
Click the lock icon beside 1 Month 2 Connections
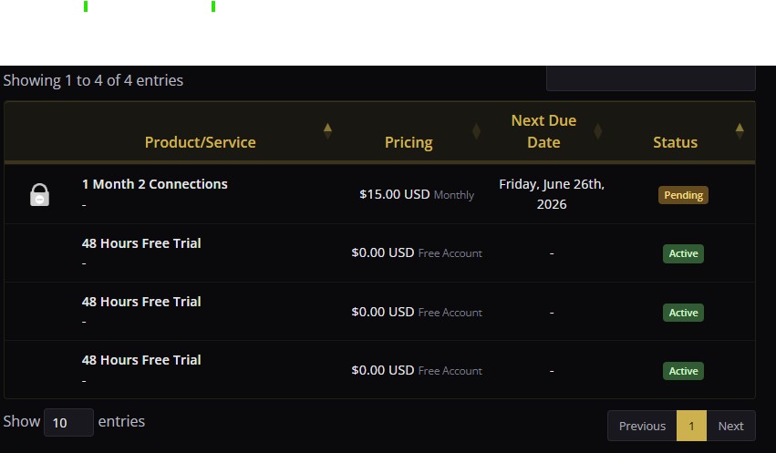39,194
